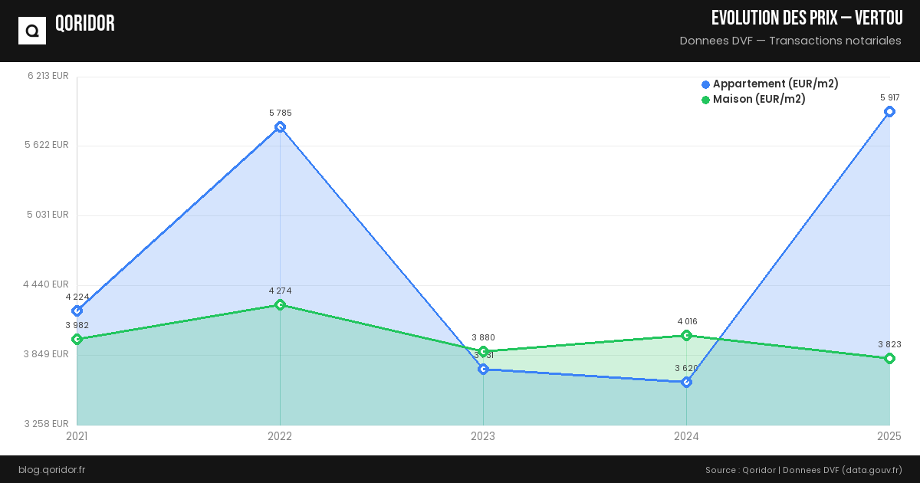The height and width of the screenshot is (483, 920).
Task: Click the blue Appartement legend dot
Action: (705, 84)
